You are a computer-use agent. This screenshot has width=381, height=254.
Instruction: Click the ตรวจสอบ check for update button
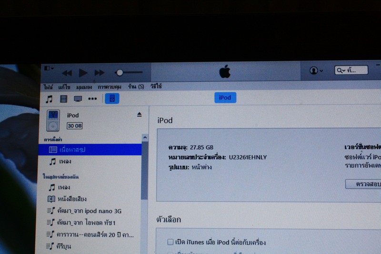pos(363,183)
